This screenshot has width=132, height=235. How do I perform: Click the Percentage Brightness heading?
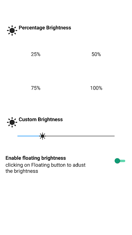[45, 28]
